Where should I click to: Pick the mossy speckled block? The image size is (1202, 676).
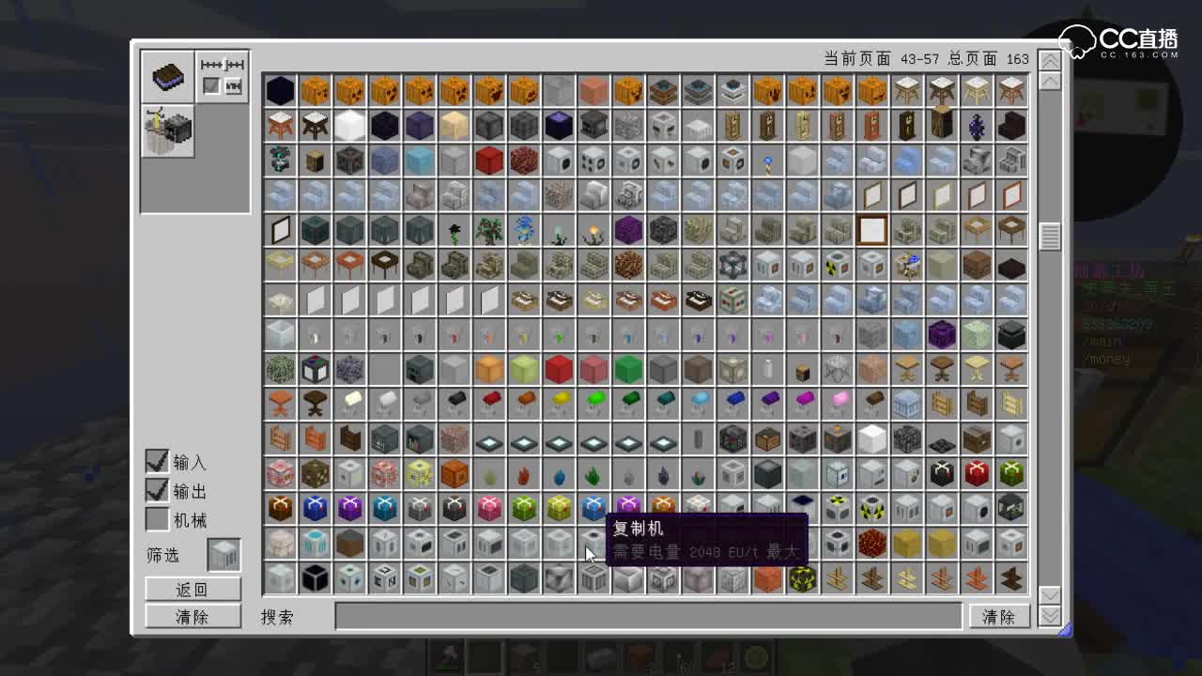280,368
